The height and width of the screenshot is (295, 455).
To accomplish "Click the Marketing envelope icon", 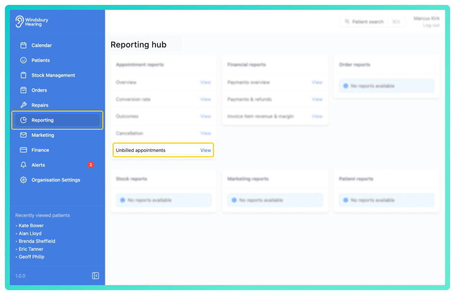I will click(24, 135).
